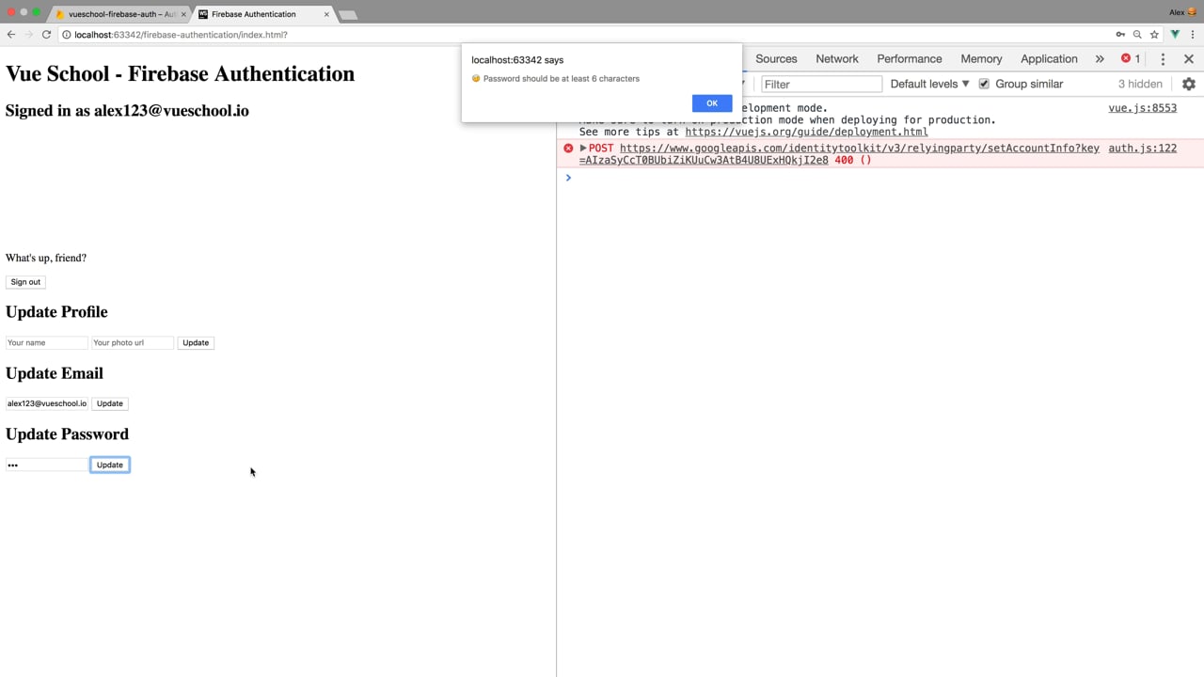Click Update under Update Profile

[x=196, y=342]
